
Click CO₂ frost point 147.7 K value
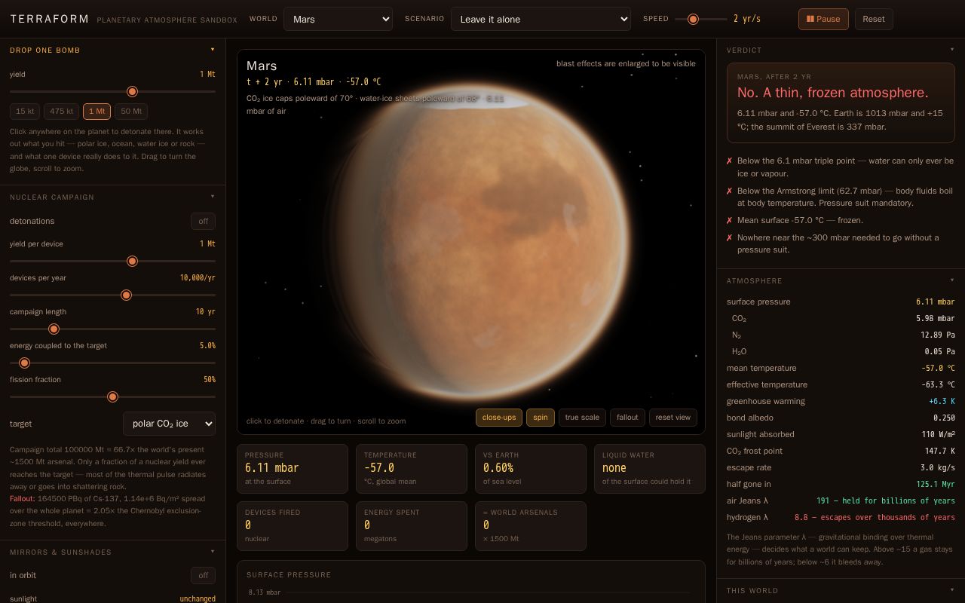tap(940, 451)
